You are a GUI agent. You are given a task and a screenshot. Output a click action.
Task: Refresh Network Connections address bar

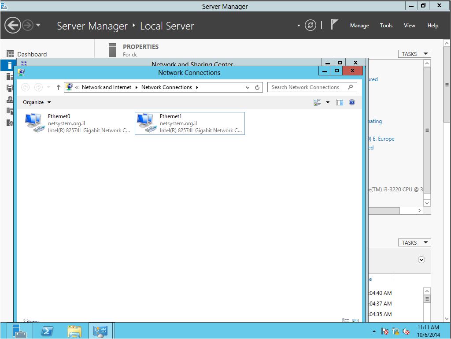click(257, 87)
